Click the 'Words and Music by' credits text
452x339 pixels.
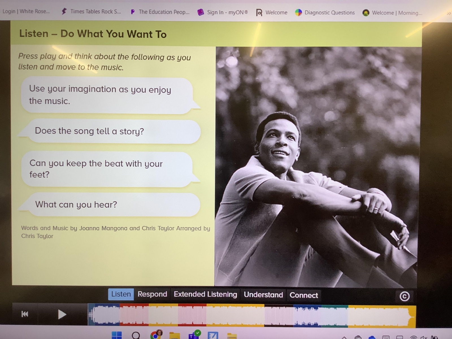click(116, 232)
